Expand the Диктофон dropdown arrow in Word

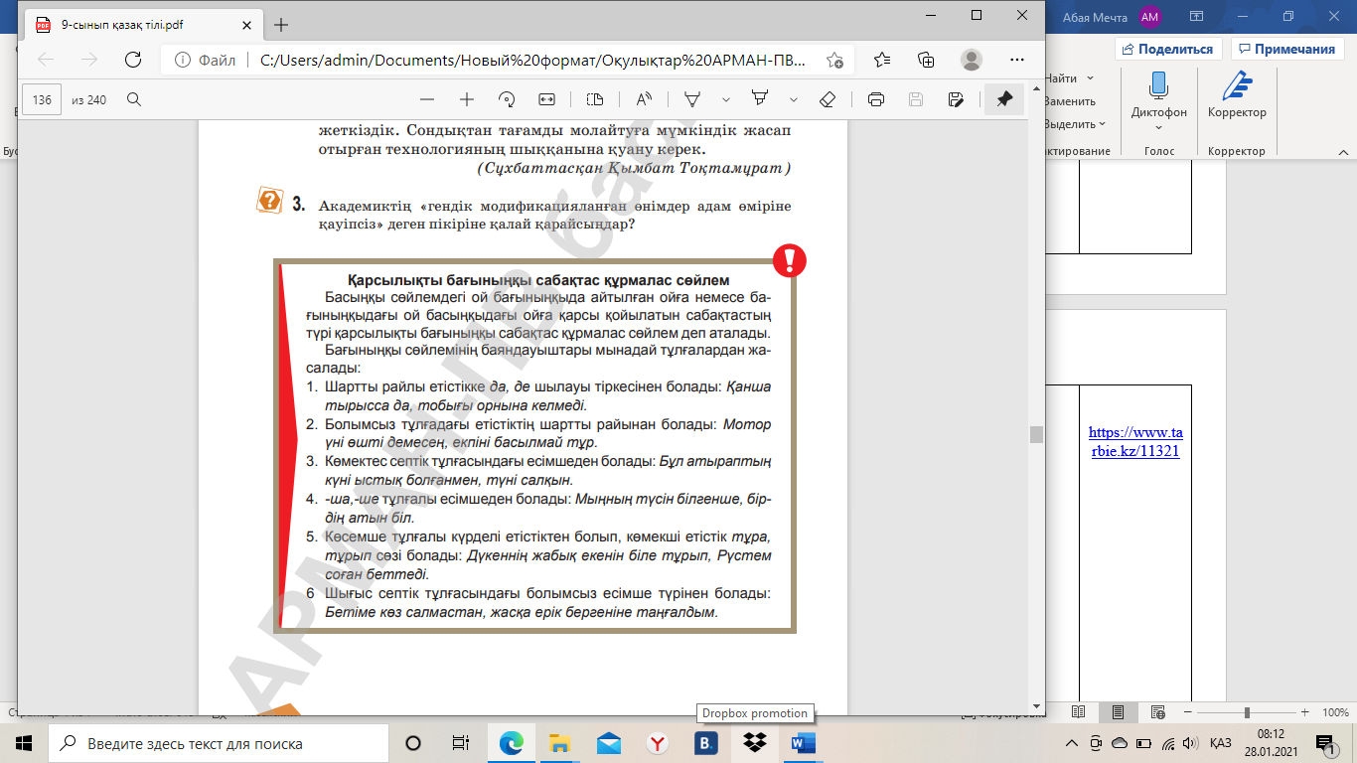pyautogui.click(x=1158, y=127)
